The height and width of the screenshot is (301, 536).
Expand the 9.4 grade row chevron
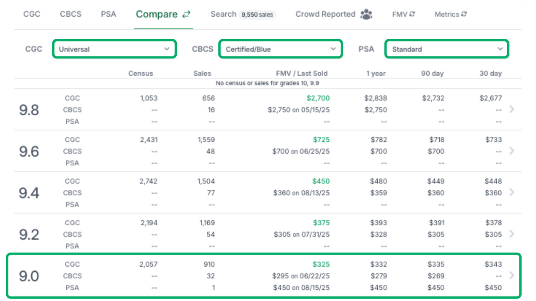(512, 192)
